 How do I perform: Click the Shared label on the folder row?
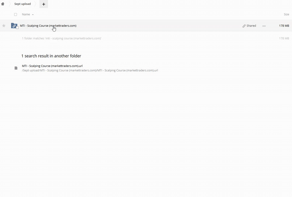(251, 26)
